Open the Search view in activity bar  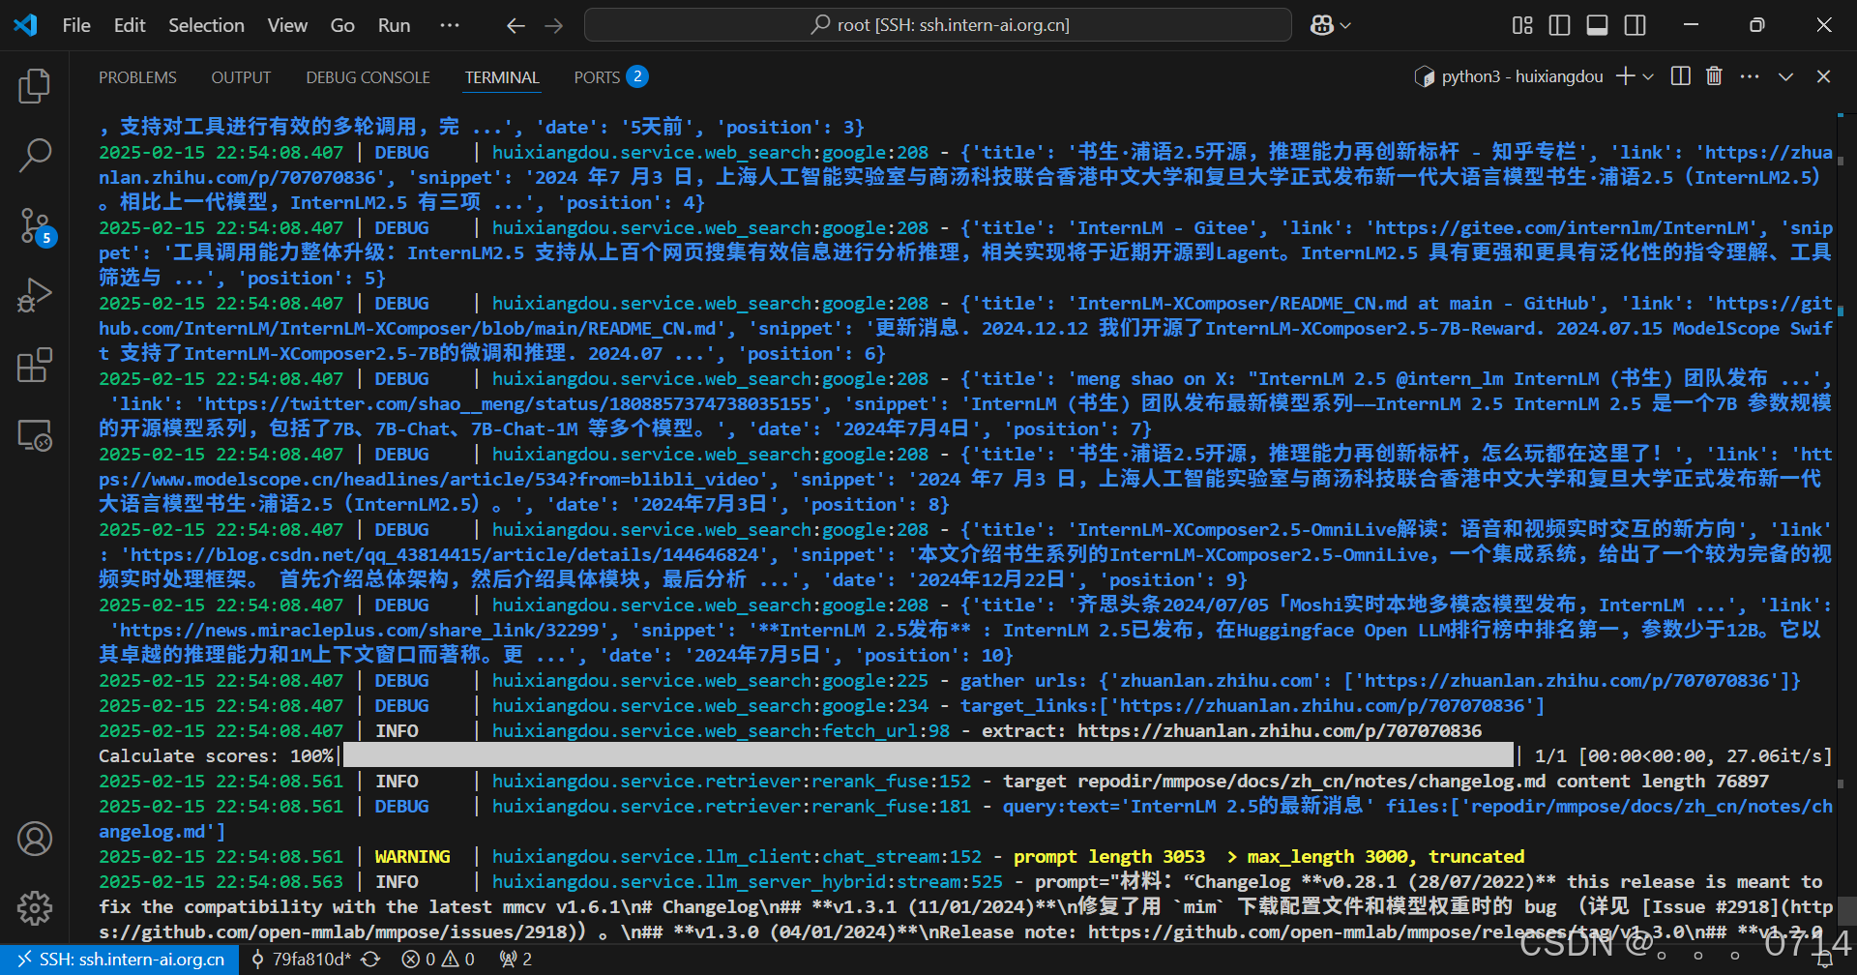point(35,155)
